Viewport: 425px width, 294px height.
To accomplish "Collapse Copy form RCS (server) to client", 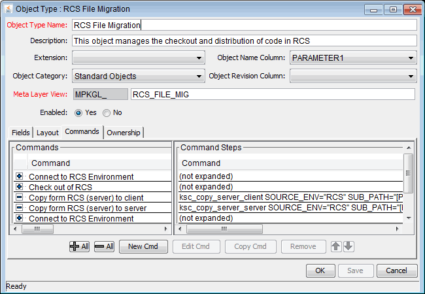I will pyautogui.click(x=19, y=198).
